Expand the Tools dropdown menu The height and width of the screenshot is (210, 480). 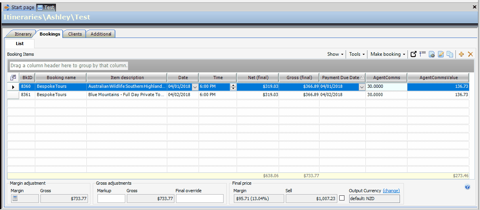[x=357, y=54]
